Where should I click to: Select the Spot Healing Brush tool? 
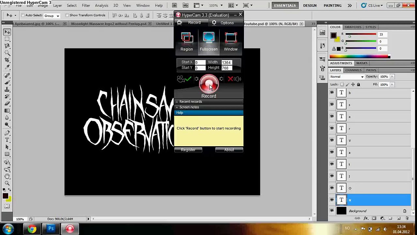coord(7,75)
